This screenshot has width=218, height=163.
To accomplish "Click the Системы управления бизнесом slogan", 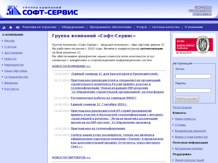I will tap(200, 11).
